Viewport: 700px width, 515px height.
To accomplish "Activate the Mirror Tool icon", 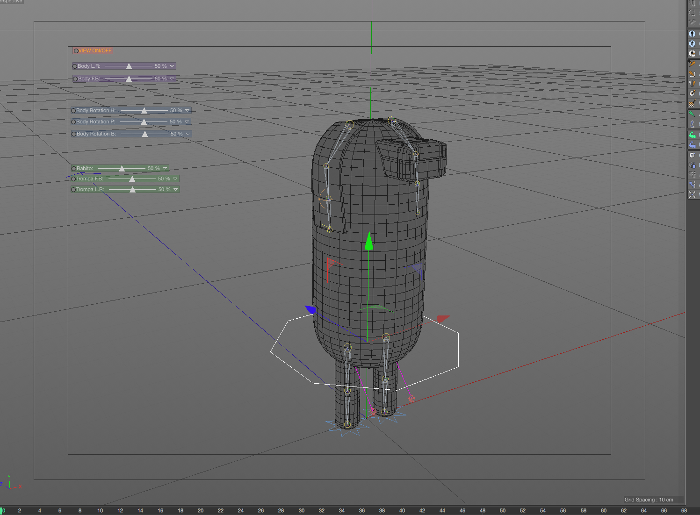I will [692, 84].
